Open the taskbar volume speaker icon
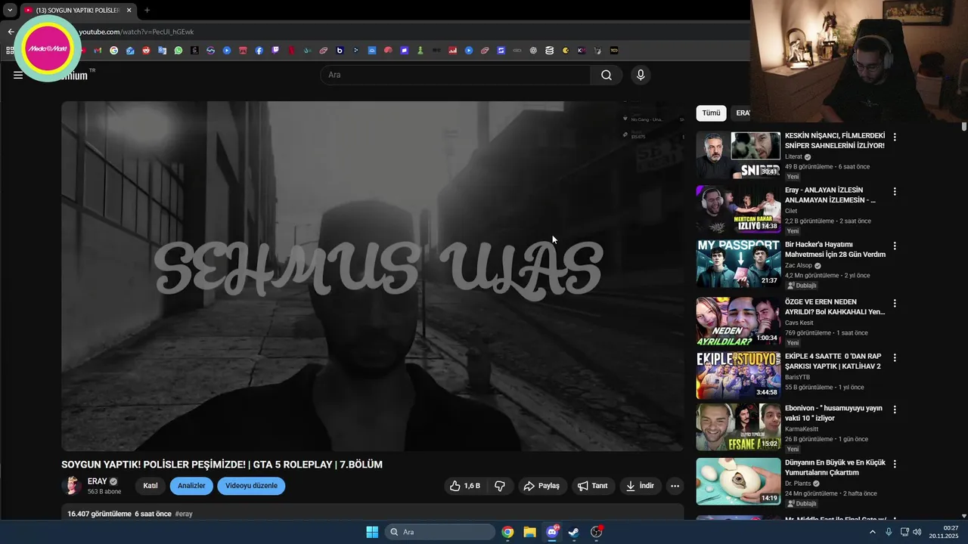Viewport: 968px width, 544px height. (917, 532)
